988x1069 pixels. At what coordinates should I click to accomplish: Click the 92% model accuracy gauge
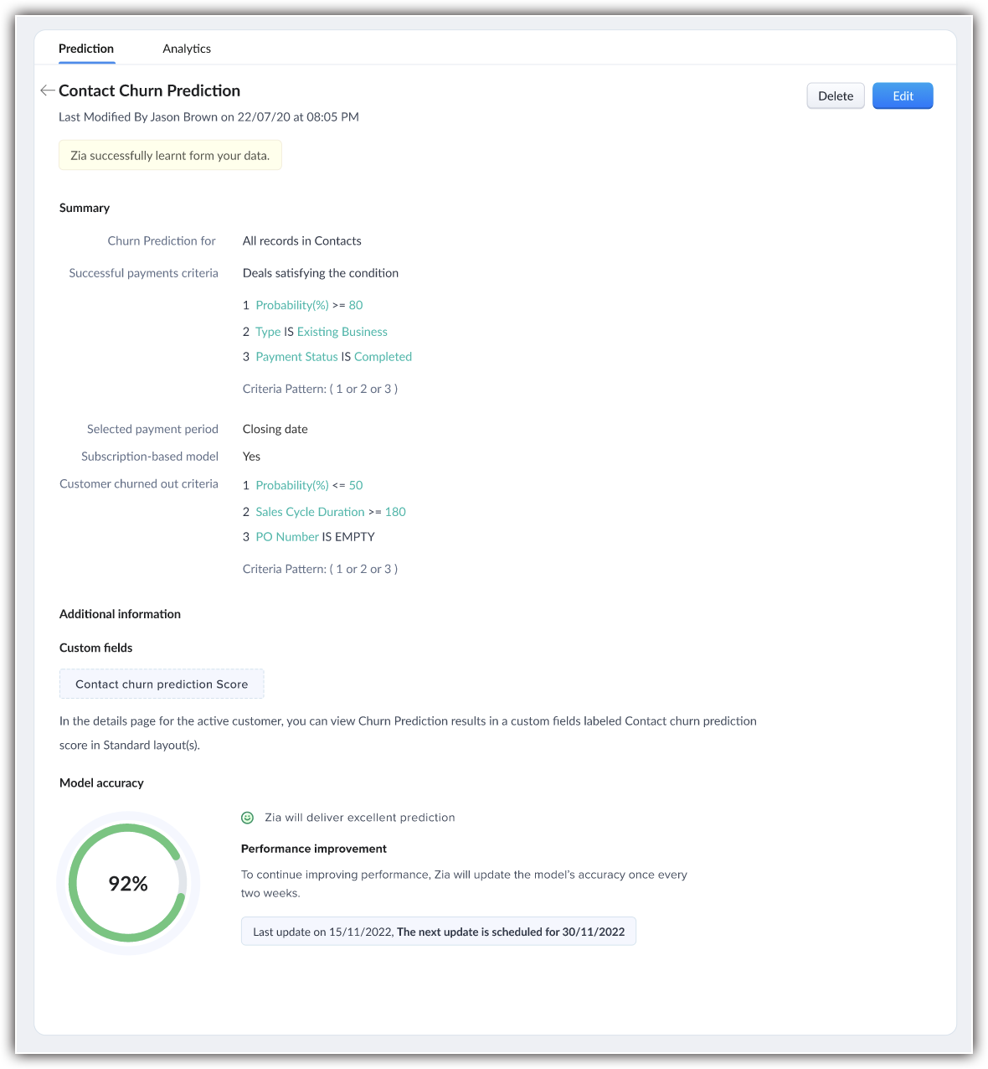pyautogui.click(x=128, y=884)
